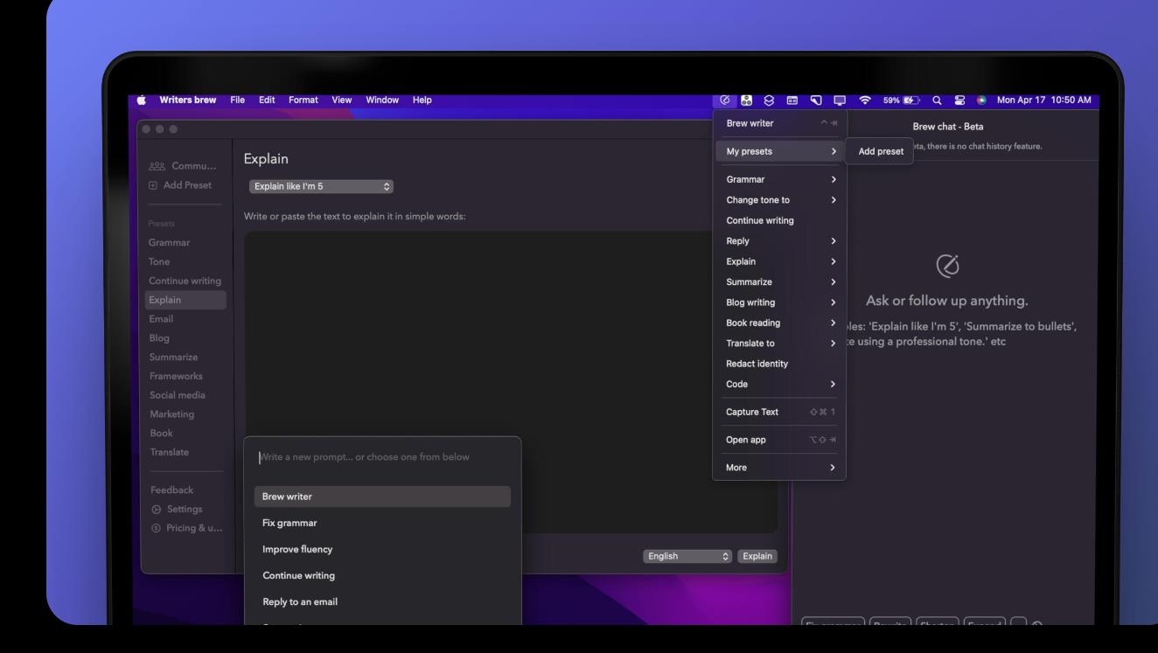Screen dimensions: 1158x653
Task: Select Frameworks preset in sidebar
Action: (x=175, y=376)
